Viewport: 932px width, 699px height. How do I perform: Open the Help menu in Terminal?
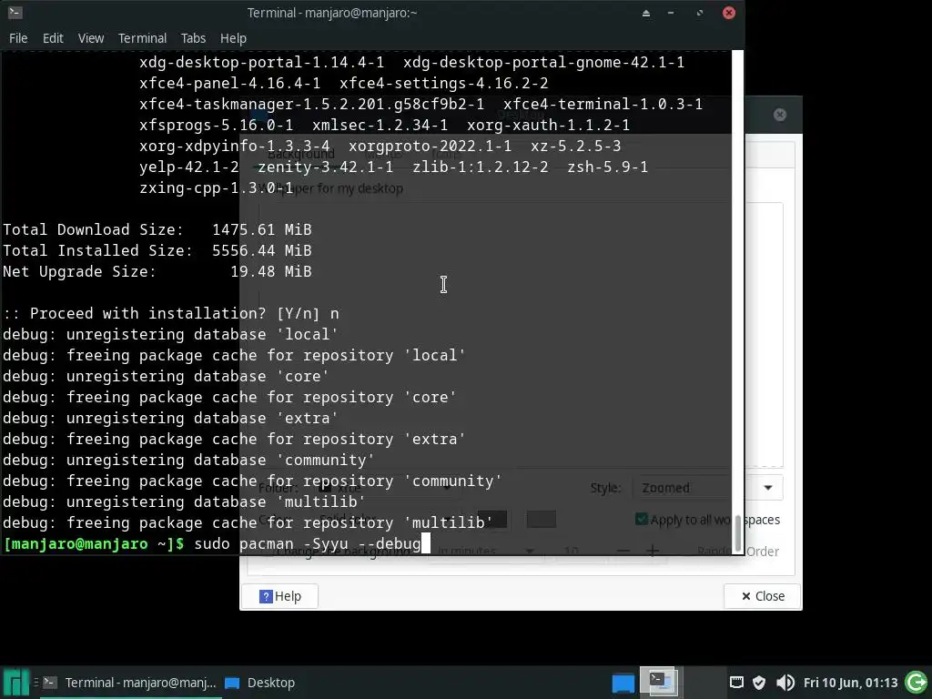(233, 38)
